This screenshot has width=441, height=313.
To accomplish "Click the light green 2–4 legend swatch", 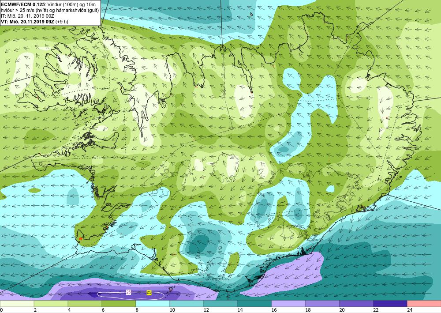I will pyautogui.click(x=51, y=304).
